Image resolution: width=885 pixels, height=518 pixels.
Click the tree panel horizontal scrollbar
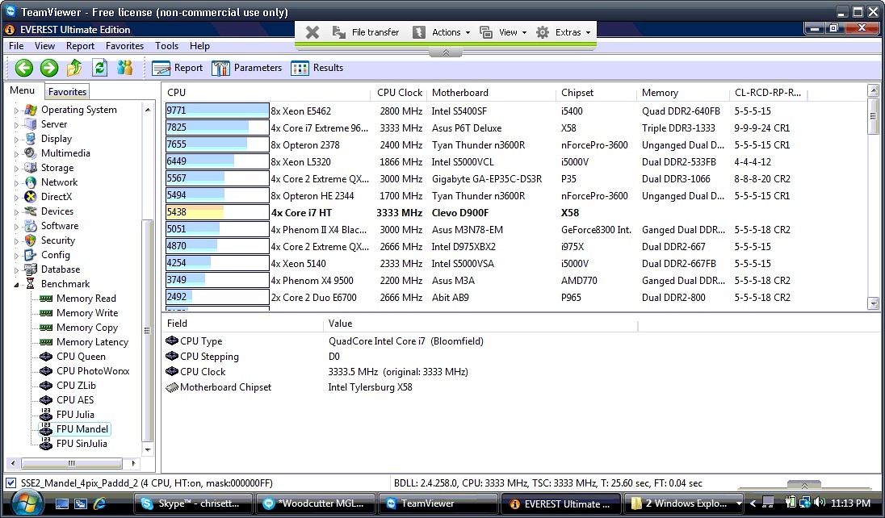pyautogui.click(x=72, y=464)
